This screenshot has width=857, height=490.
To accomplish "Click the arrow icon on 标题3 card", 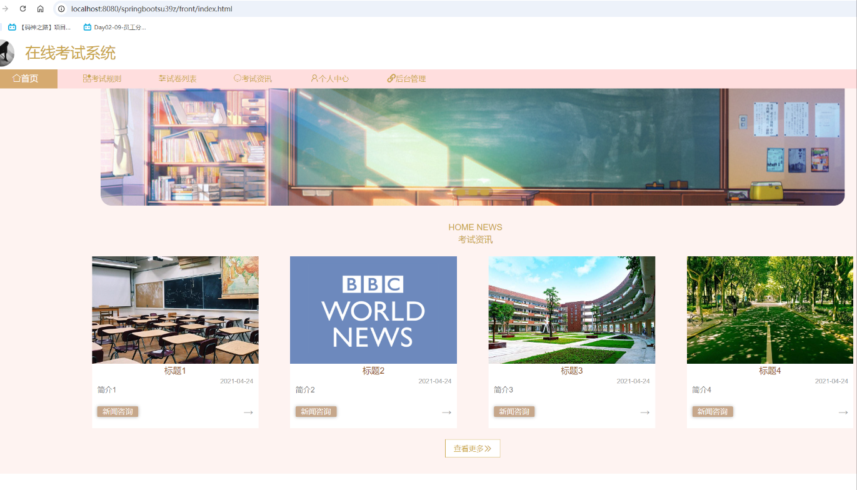I will [x=644, y=412].
